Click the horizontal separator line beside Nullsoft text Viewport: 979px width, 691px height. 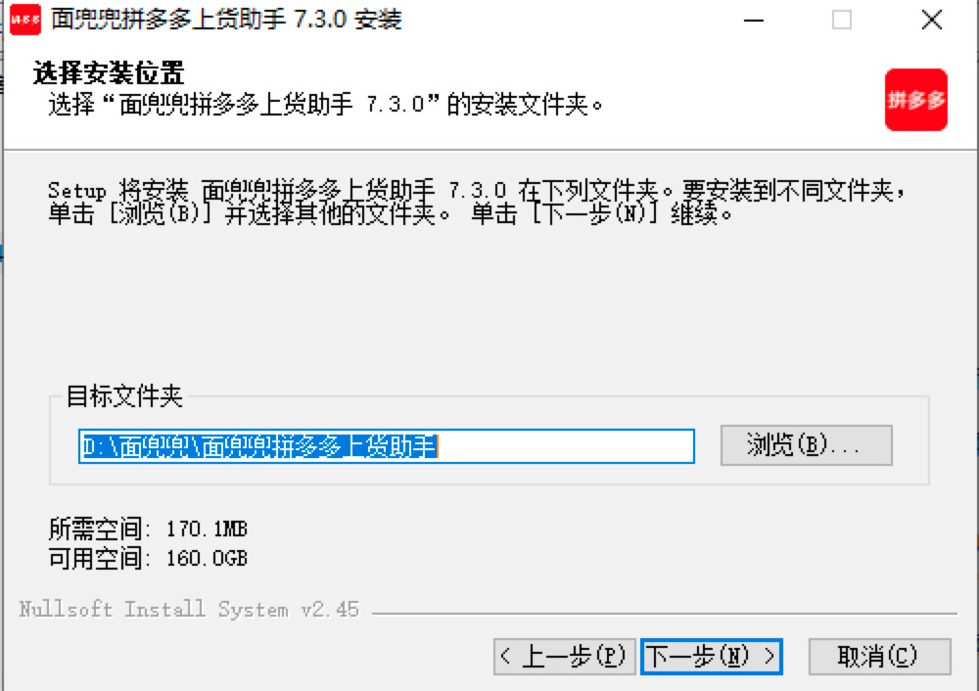tap(665, 614)
